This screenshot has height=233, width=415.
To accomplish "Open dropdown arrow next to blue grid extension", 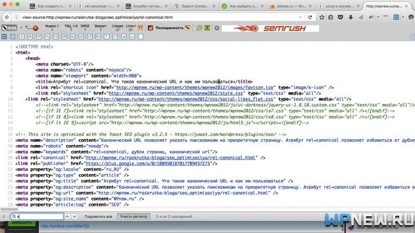I will click(403, 17).
